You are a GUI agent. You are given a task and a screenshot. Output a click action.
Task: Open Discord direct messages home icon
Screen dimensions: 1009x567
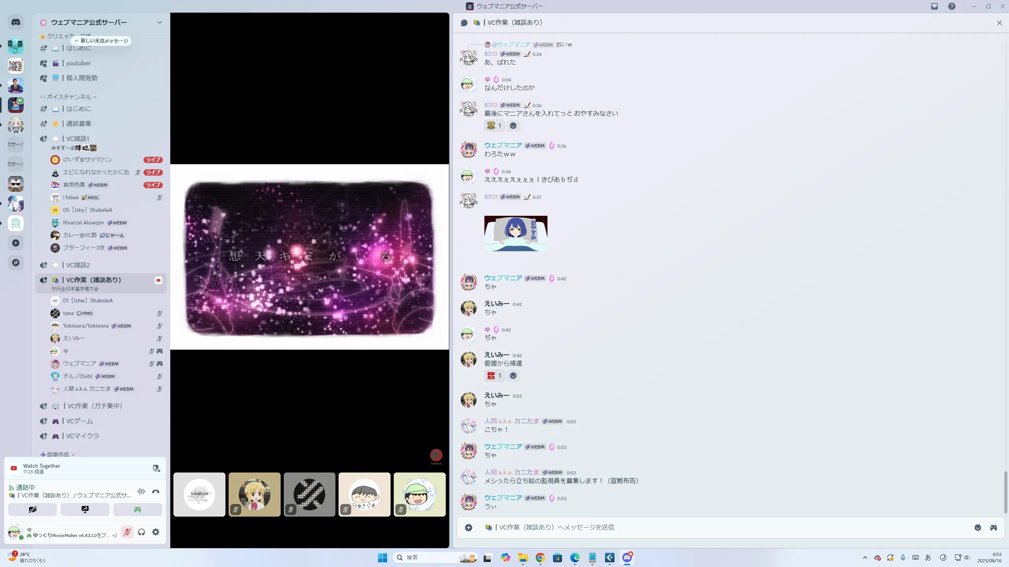pyautogui.click(x=16, y=22)
